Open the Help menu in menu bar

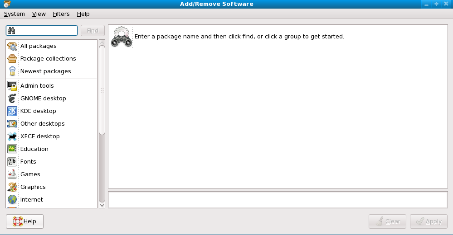coord(83,14)
